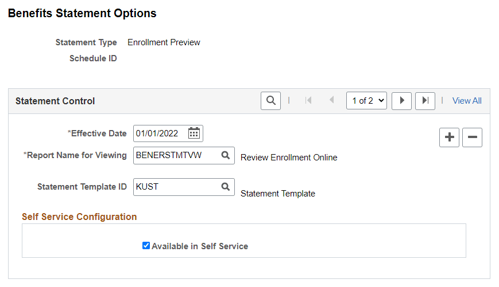This screenshot has width=499, height=287.
Task: Click the Benefits Statement Options page title
Action: pos(82,13)
